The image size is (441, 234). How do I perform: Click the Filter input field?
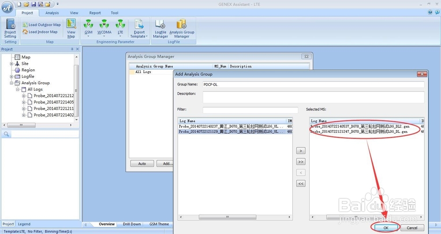[250, 110]
